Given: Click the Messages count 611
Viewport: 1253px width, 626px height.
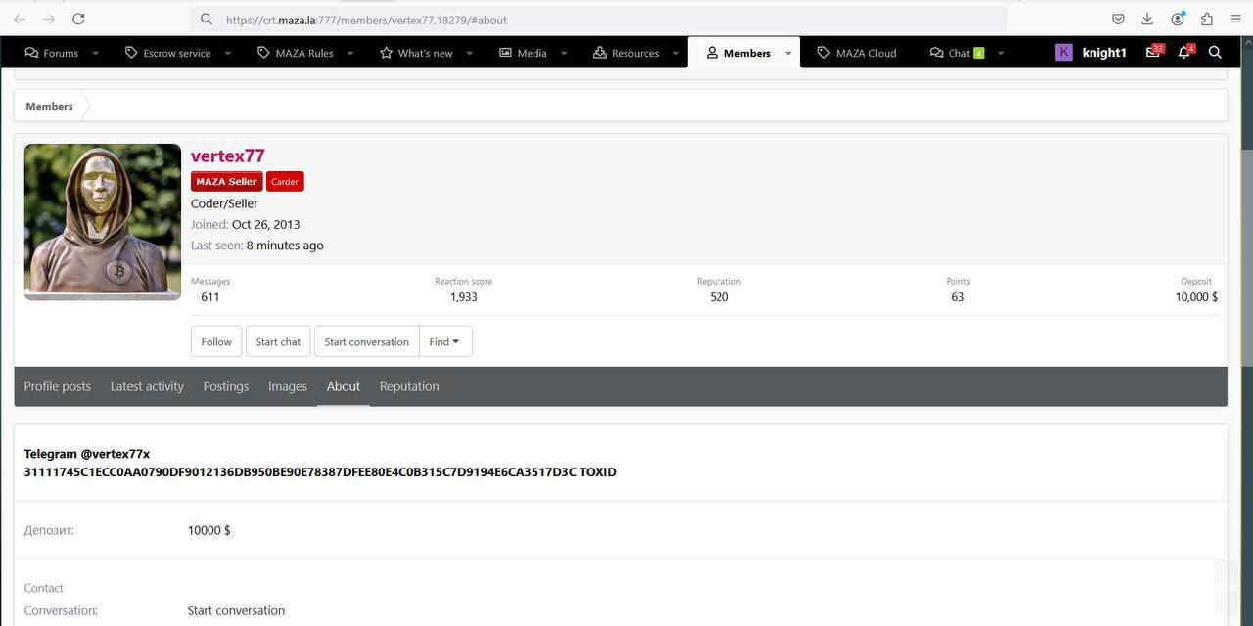Looking at the screenshot, I should (210, 297).
